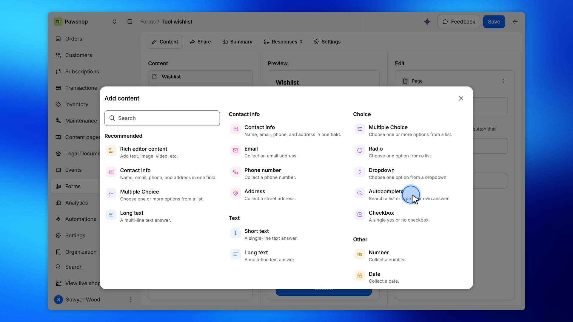Click the Analytics sidebar icon
This screenshot has width=573, height=322.
click(x=58, y=203)
